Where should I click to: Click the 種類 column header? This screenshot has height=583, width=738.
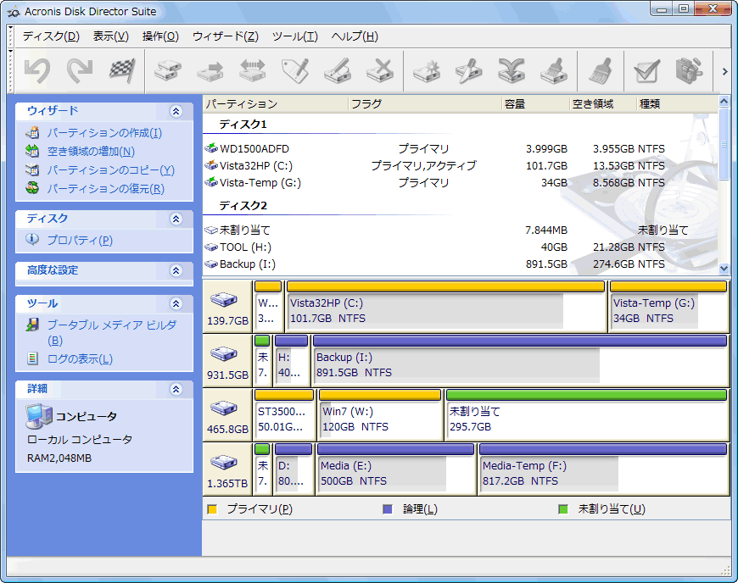point(677,104)
